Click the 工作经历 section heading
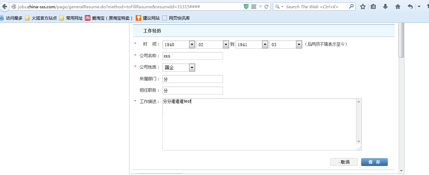The height and width of the screenshot is (175, 429). click(152, 31)
